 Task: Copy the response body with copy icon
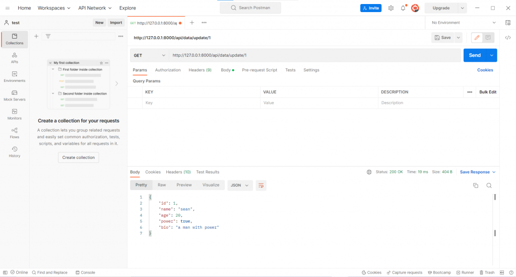[476, 186]
